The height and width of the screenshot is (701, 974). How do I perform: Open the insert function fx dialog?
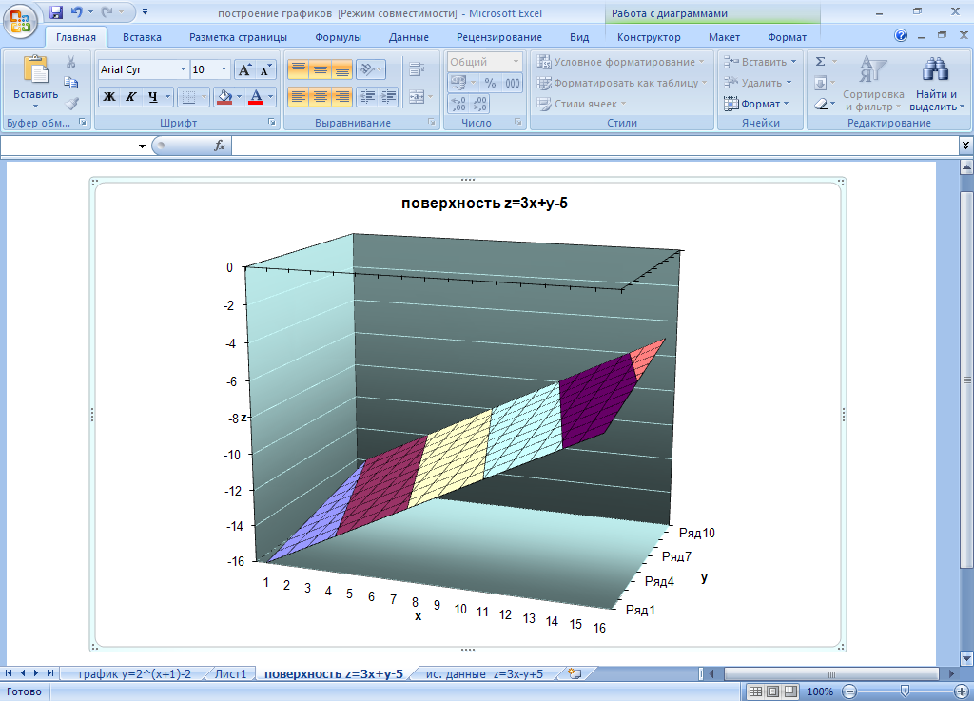pyautogui.click(x=220, y=146)
